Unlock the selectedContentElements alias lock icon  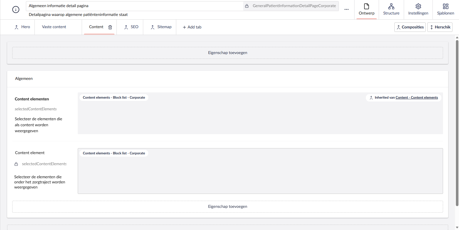click(x=16, y=164)
